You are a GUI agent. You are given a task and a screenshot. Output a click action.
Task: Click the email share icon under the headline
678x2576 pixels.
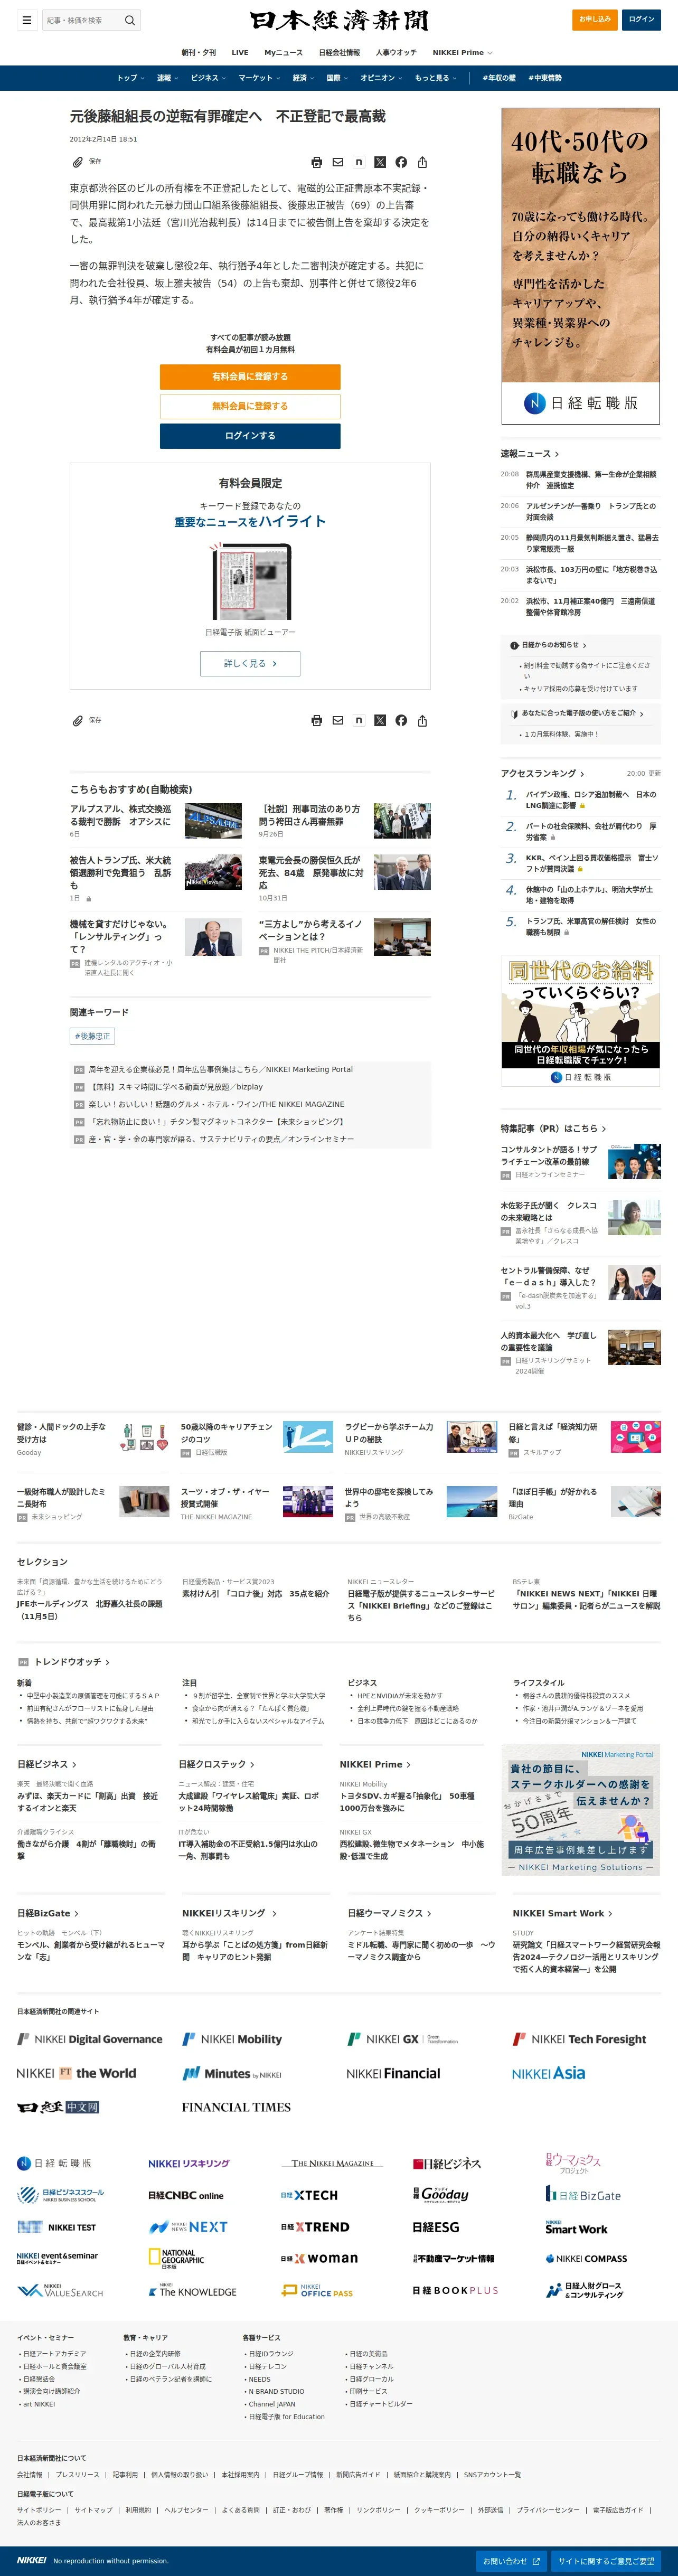(338, 162)
